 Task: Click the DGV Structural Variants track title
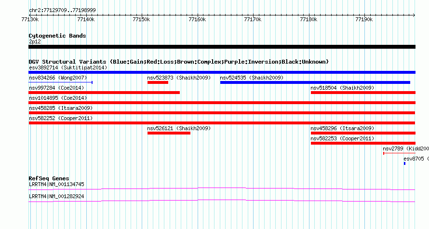[x=179, y=62]
